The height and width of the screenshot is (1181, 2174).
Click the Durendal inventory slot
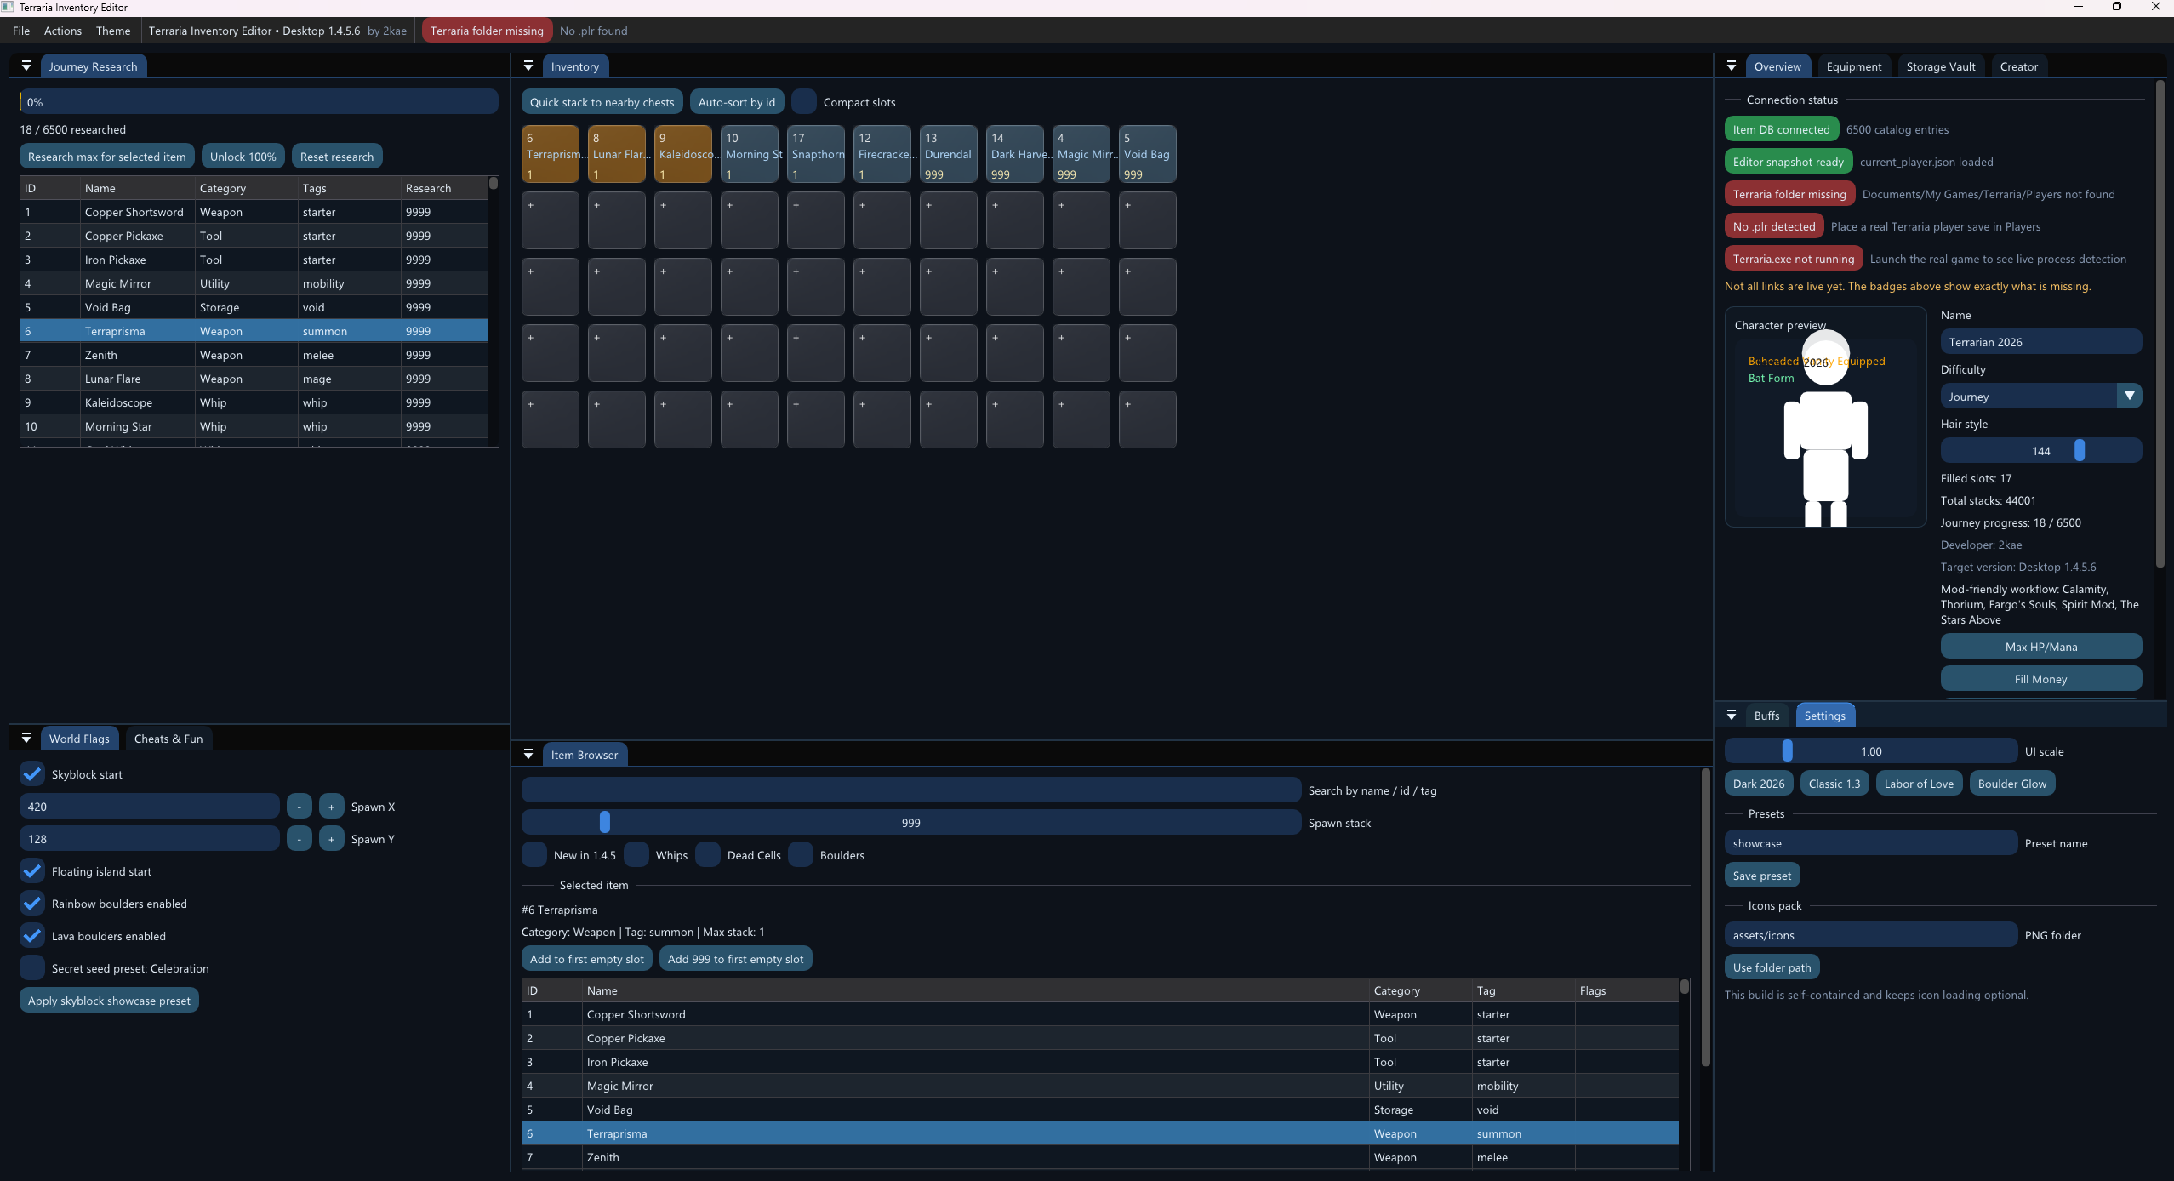point(947,154)
